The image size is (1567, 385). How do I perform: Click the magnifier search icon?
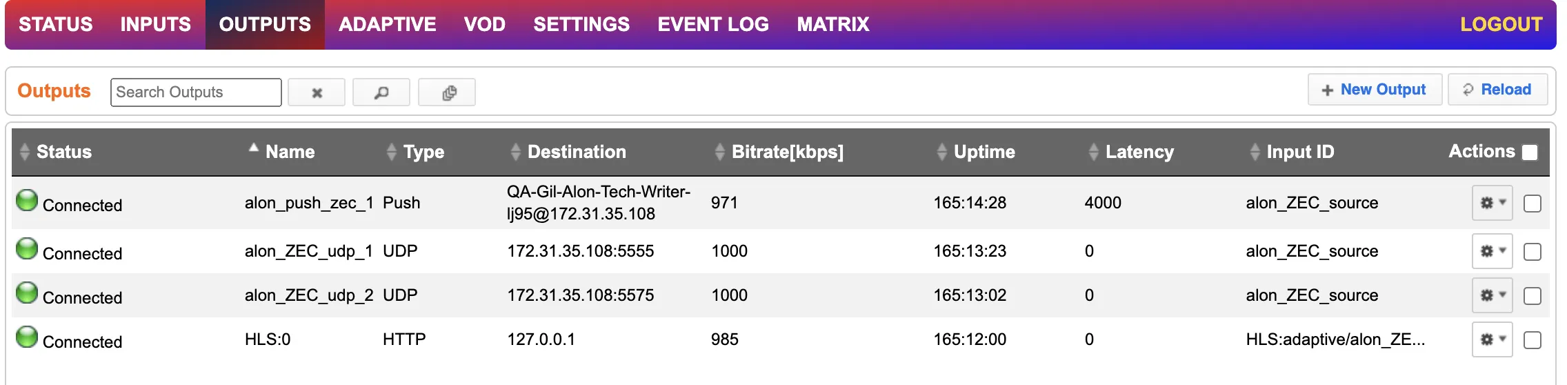tap(381, 92)
